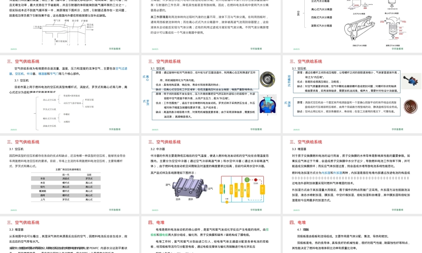This screenshot has height=253, width=422.
Task: Open the slide showing 汽水分离器 type pictures
Action: pos(352,26)
